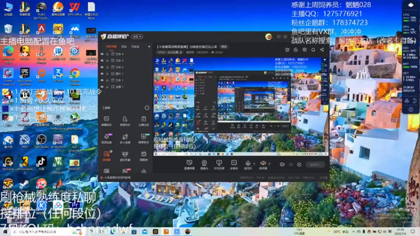
Task: Click the padlock icon above the preview
Action: pyautogui.click(x=296, y=50)
